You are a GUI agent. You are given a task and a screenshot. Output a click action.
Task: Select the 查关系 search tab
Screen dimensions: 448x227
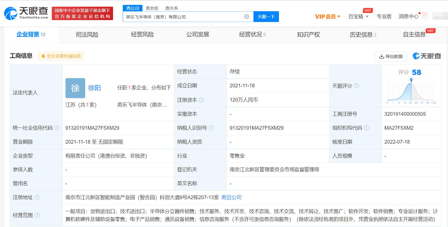[172, 8]
